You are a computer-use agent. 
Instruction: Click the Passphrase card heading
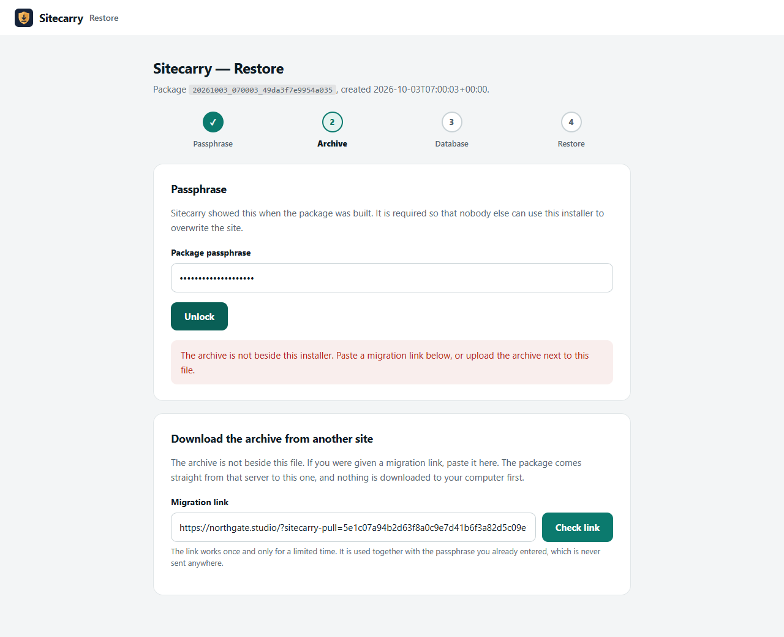pos(199,189)
